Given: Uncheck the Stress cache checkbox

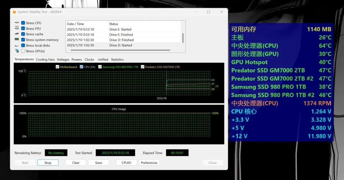Looking at the screenshot, I should tap(23, 34).
